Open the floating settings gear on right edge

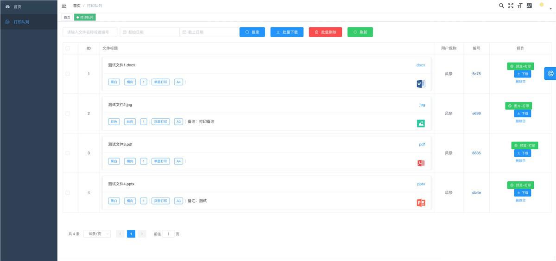[x=550, y=73]
